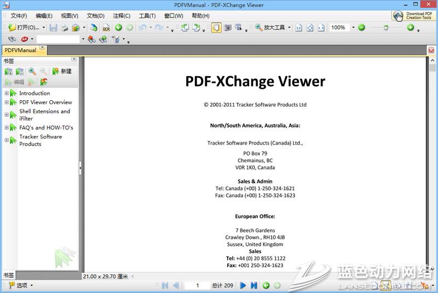Screen dimensions: 438x293
Task: Activate the Snapshot camera tool
Action: (x=227, y=27)
